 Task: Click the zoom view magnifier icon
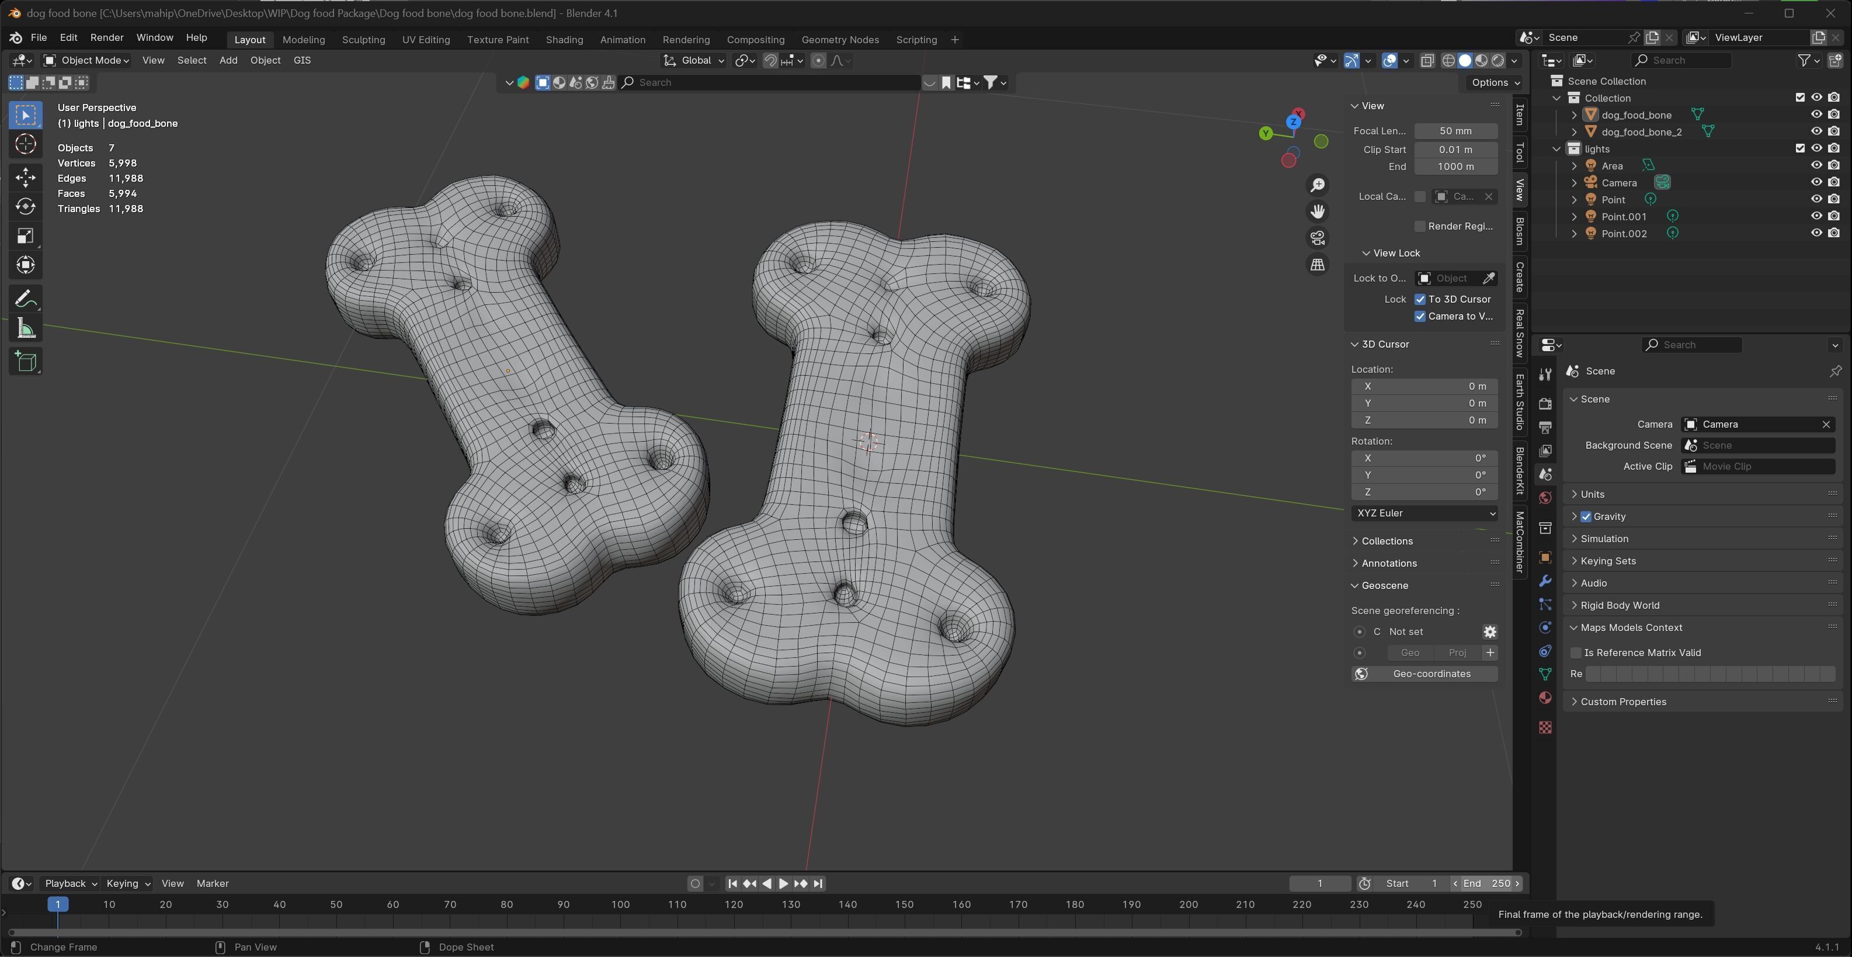tap(1317, 186)
